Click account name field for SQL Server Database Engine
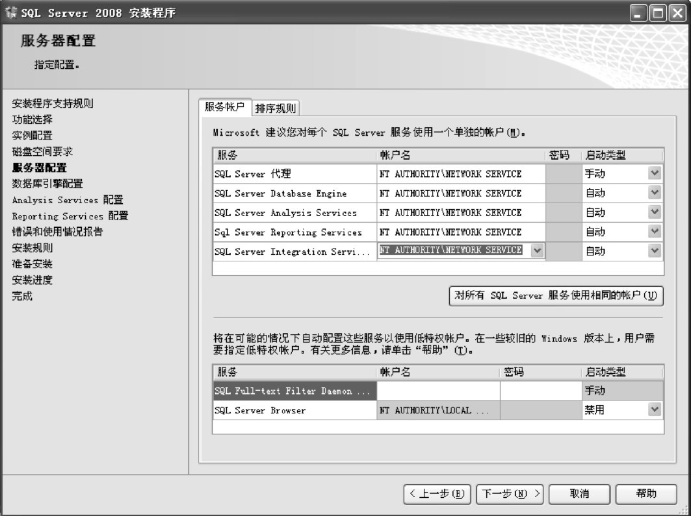The height and width of the screenshot is (516, 691). (x=461, y=193)
